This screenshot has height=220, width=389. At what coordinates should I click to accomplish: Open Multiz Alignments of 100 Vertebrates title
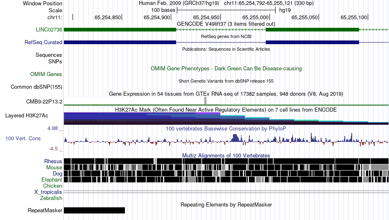(226, 155)
